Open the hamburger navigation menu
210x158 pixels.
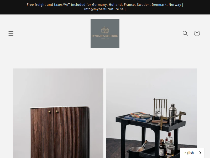pyautogui.click(x=11, y=33)
